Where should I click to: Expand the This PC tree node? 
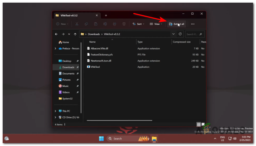(x=55, y=111)
